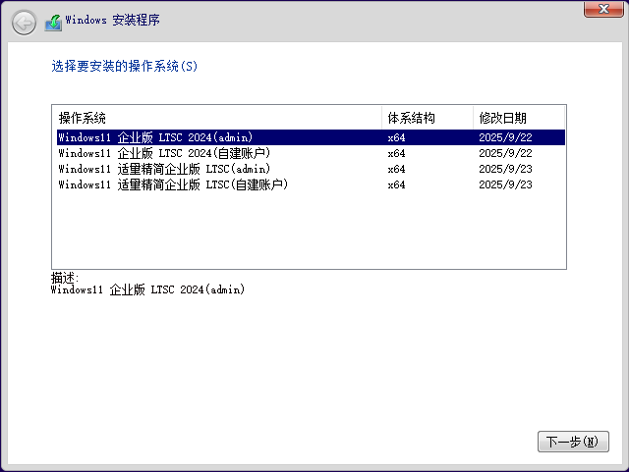Image resolution: width=629 pixels, height=472 pixels.
Task: Click the 2025/9/22 date in selected row
Action: (505, 137)
